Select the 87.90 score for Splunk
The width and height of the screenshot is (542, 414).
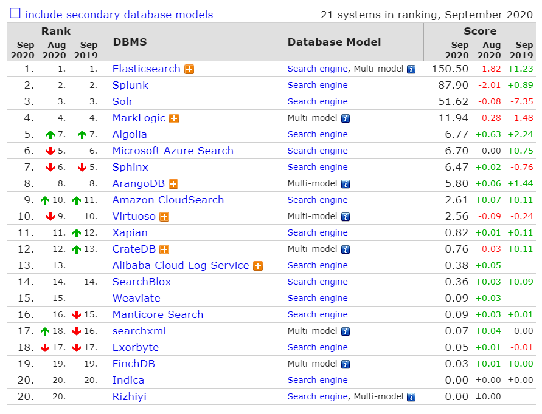pos(453,85)
